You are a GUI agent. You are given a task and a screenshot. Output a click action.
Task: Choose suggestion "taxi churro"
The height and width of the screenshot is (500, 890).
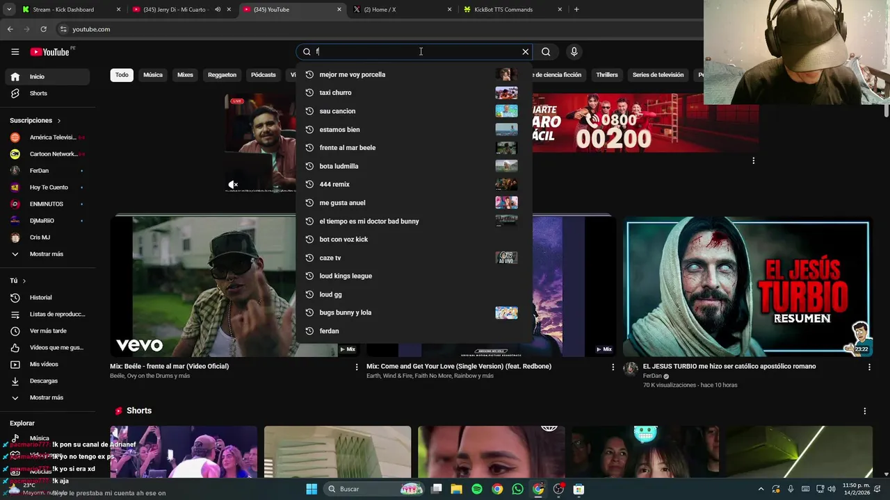click(x=414, y=92)
